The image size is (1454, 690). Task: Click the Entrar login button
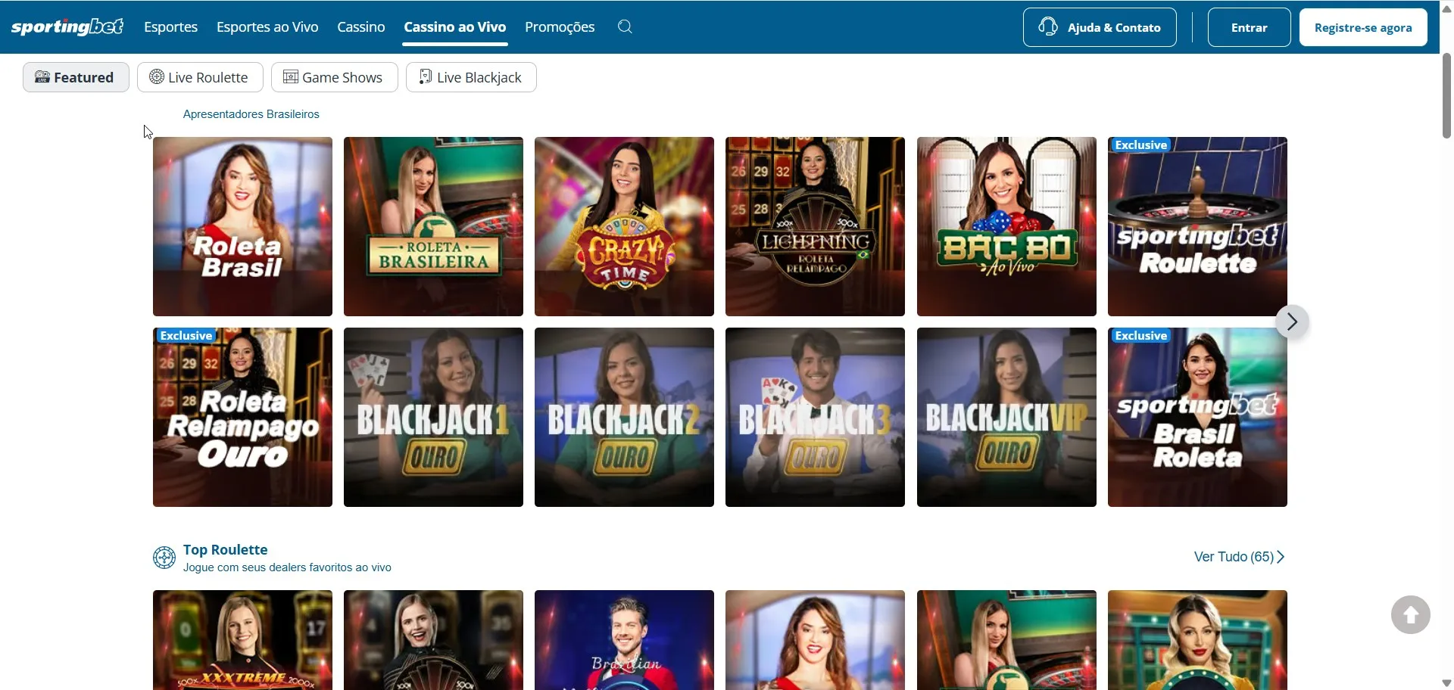tap(1249, 28)
